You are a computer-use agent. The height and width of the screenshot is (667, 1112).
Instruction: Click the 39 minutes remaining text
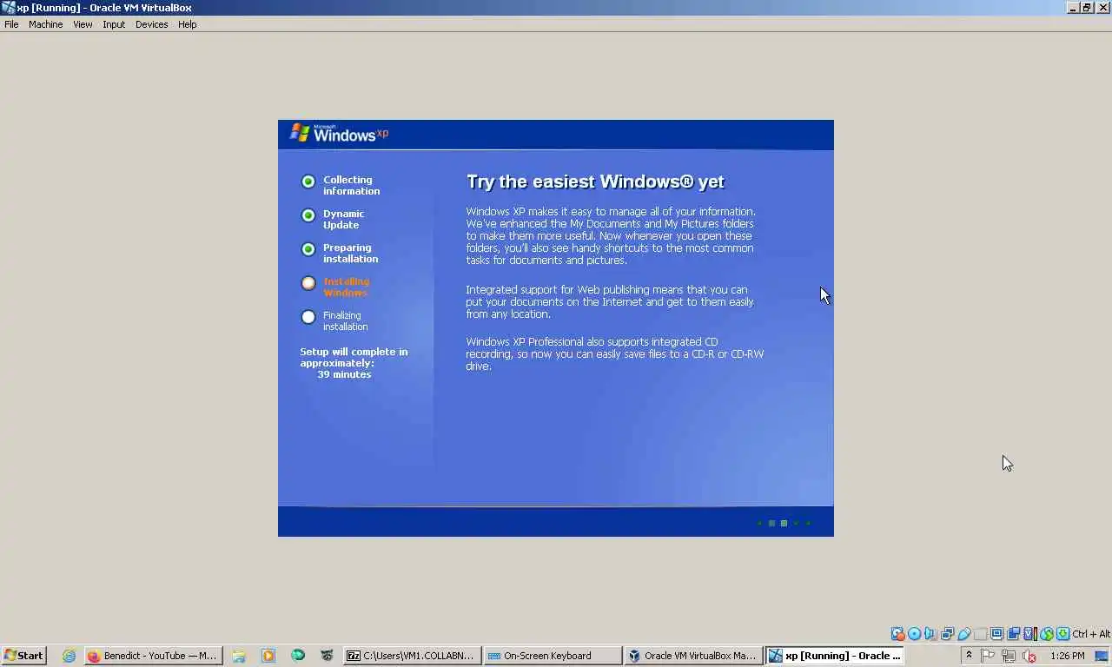(x=344, y=374)
